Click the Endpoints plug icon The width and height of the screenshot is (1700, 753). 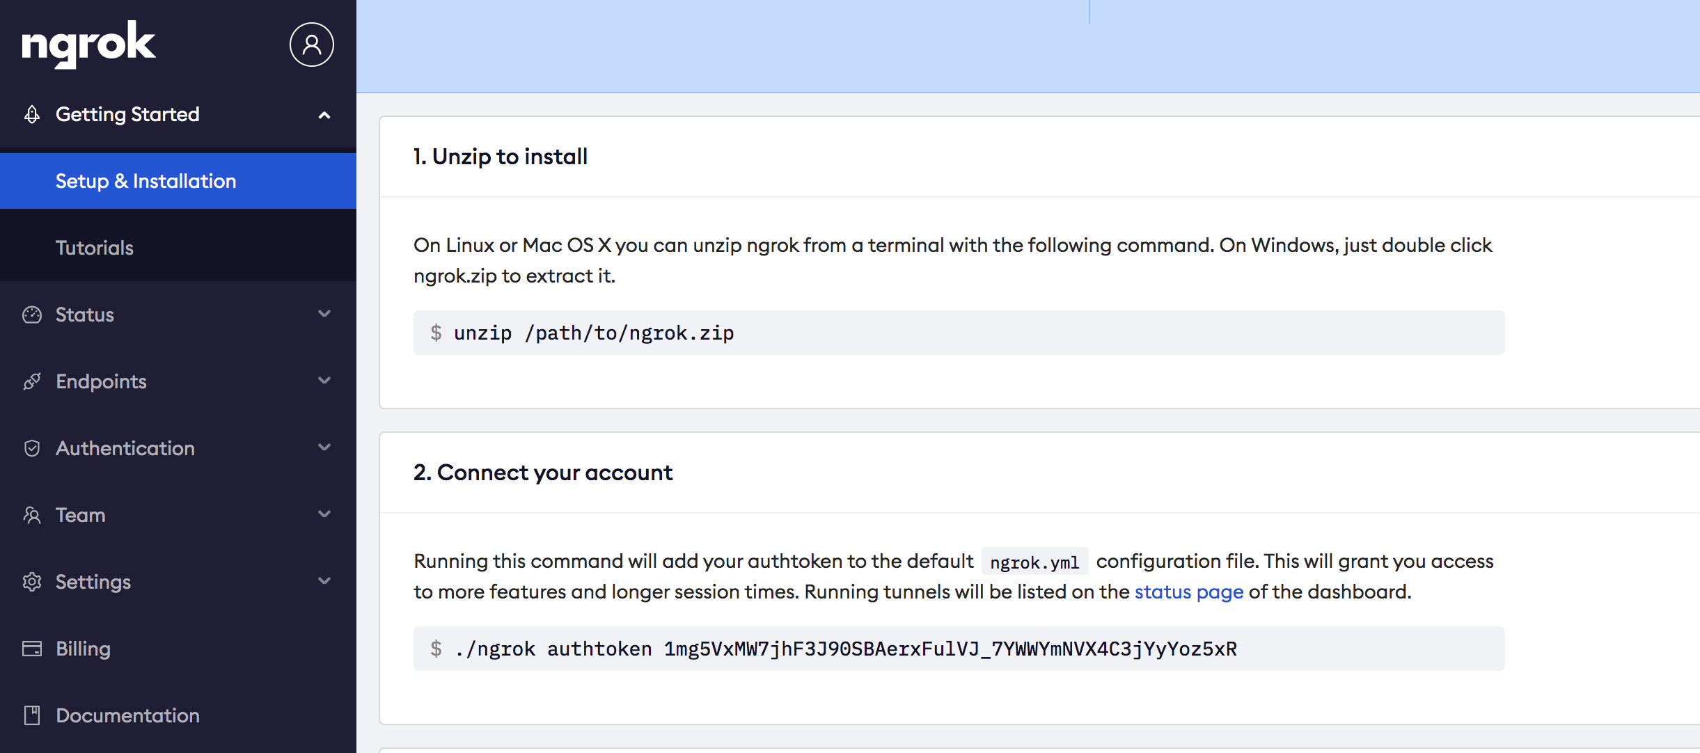click(x=32, y=381)
